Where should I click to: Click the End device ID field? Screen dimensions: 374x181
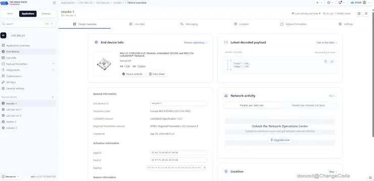(178, 104)
